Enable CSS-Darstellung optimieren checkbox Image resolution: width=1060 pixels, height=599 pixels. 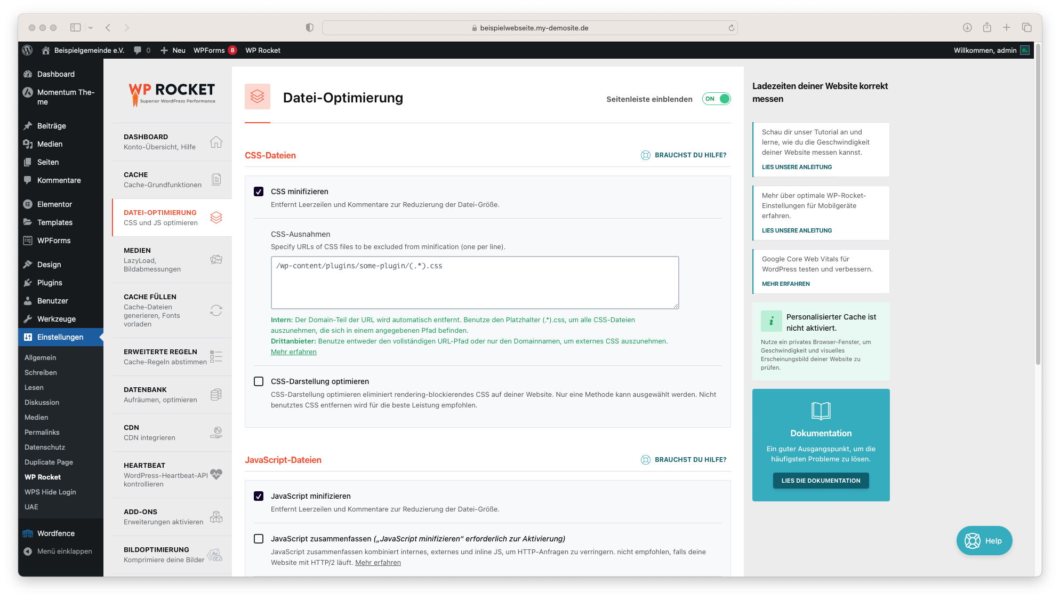coord(259,381)
